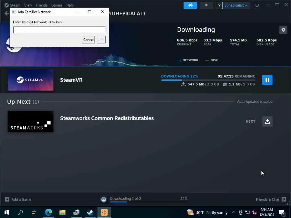
Task: Click the Auto-updates enabled label
Action: point(255,102)
